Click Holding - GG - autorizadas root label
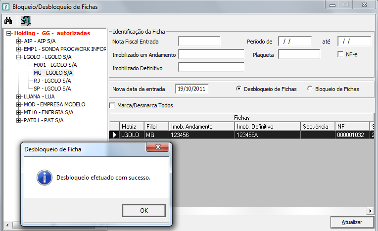The image size is (378, 231). 52,33
